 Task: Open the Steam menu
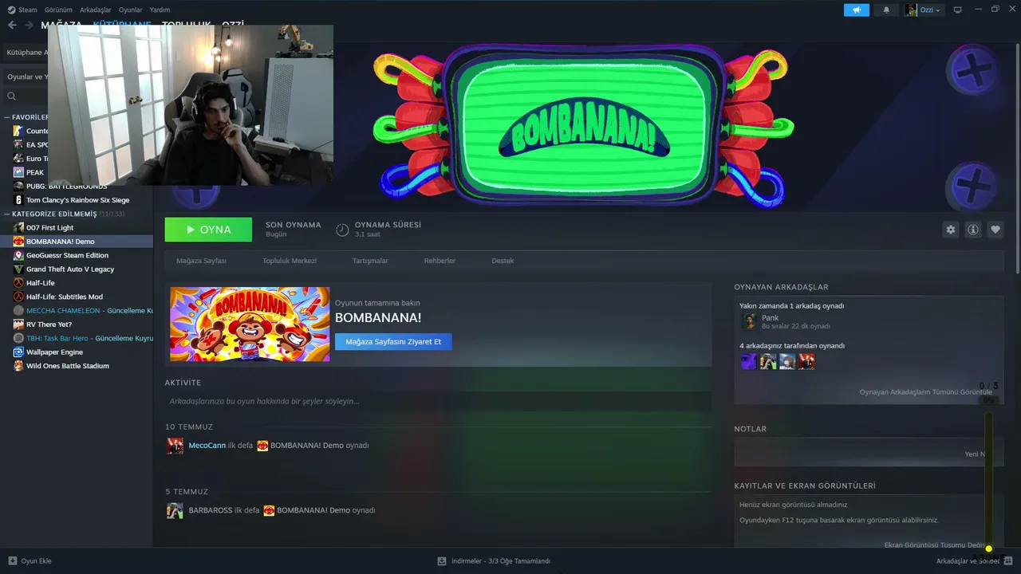coord(23,10)
